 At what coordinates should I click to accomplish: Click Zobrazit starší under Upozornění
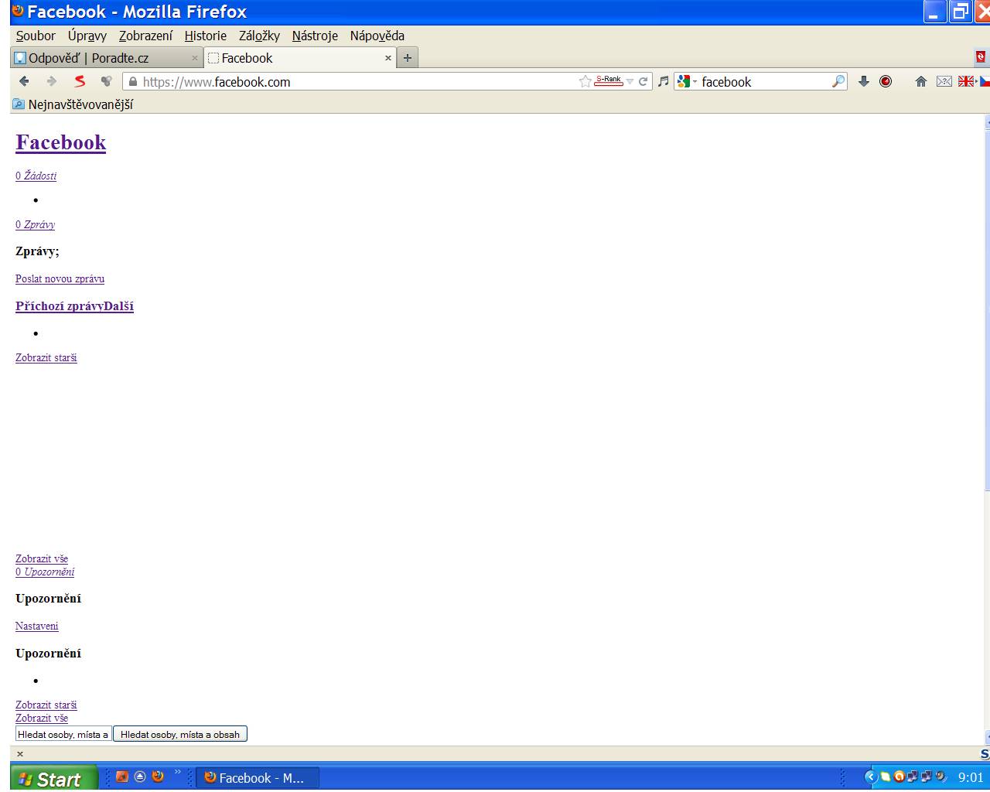point(46,705)
